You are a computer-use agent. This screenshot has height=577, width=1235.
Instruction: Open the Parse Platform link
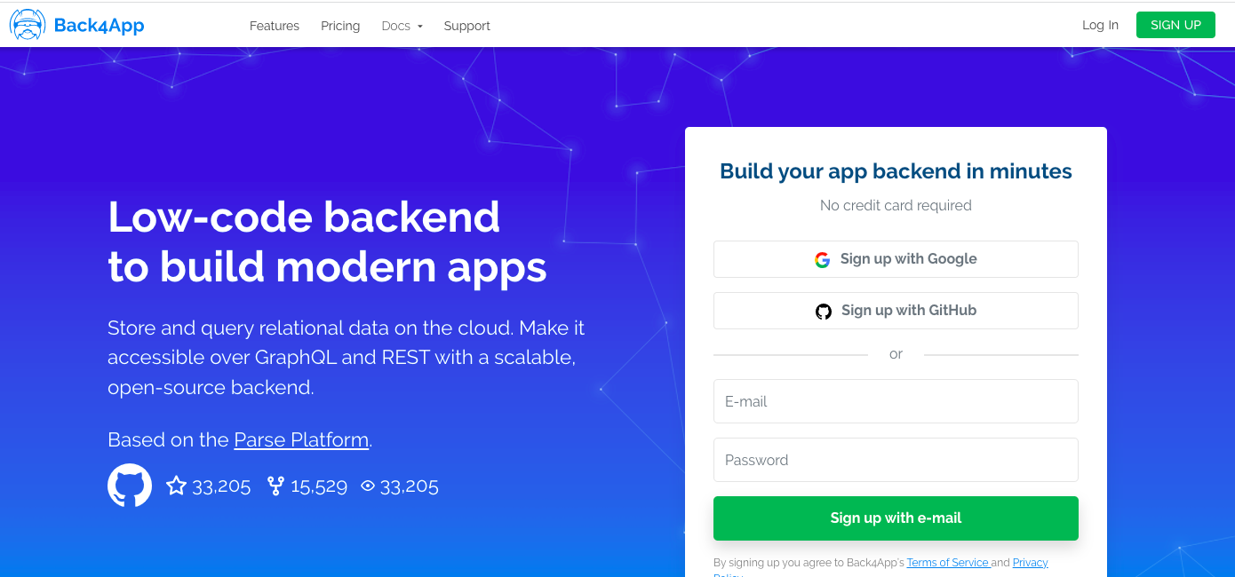point(301,439)
